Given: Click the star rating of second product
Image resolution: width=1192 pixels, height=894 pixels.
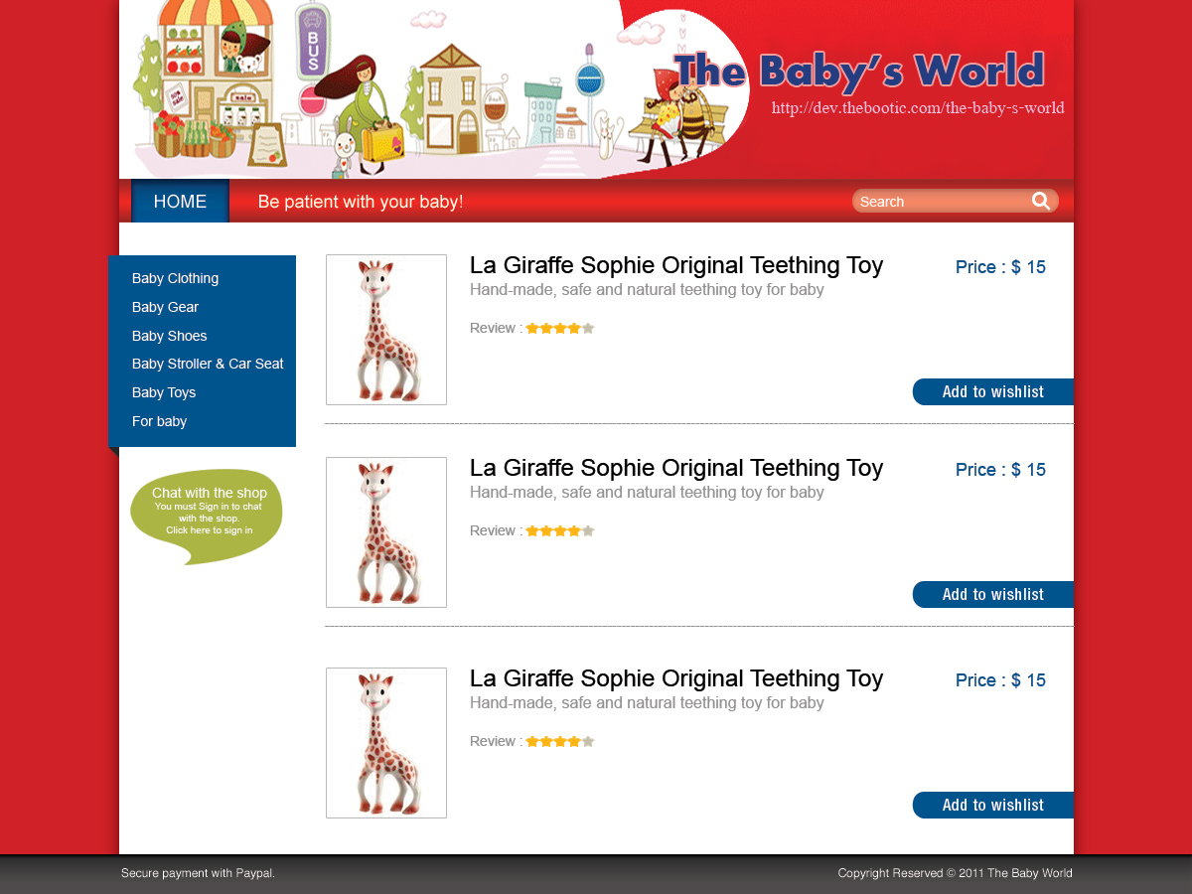Looking at the screenshot, I should (560, 530).
